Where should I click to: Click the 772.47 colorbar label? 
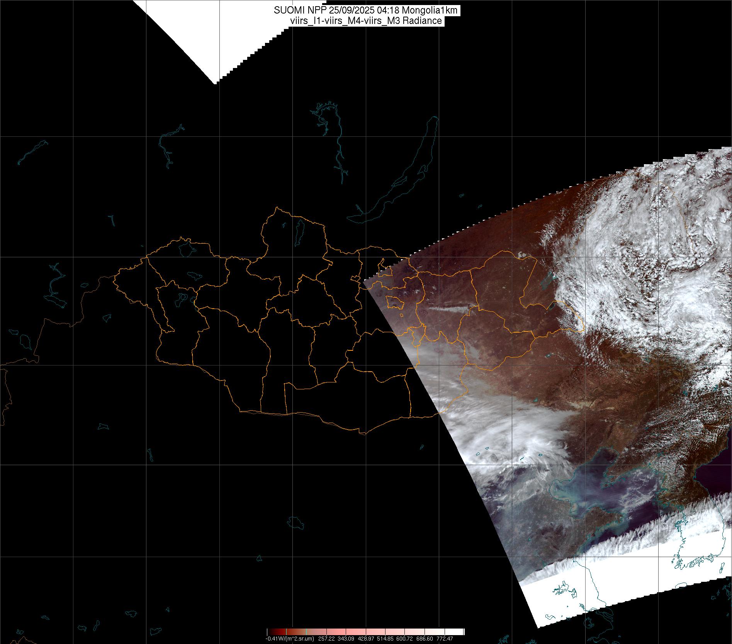coord(445,639)
